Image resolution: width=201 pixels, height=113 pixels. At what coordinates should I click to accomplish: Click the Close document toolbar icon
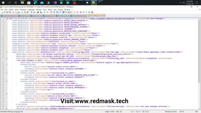[x=13, y=12]
